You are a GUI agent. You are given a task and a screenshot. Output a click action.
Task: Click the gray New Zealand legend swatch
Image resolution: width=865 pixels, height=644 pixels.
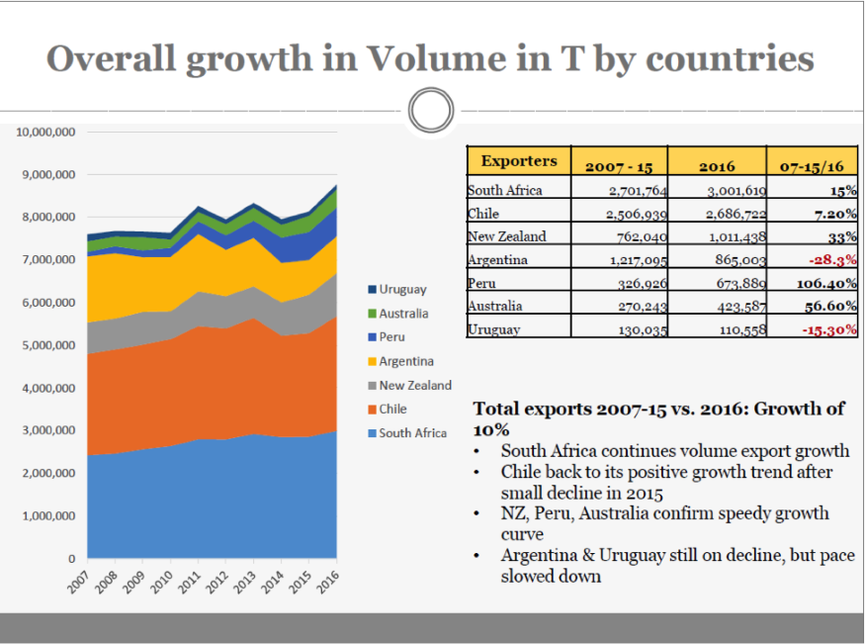click(x=372, y=385)
